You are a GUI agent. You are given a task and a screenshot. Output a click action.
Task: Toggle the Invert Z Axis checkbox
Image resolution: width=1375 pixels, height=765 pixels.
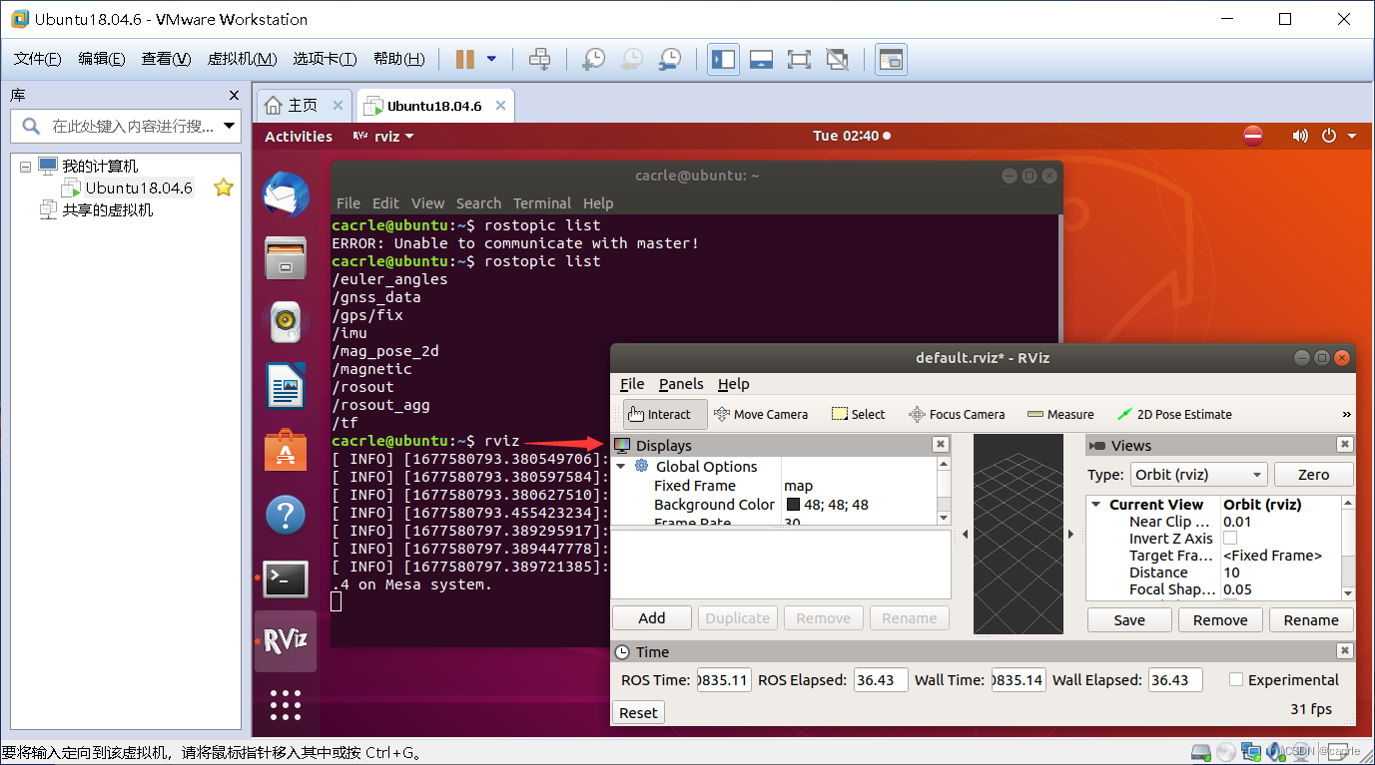click(1230, 538)
